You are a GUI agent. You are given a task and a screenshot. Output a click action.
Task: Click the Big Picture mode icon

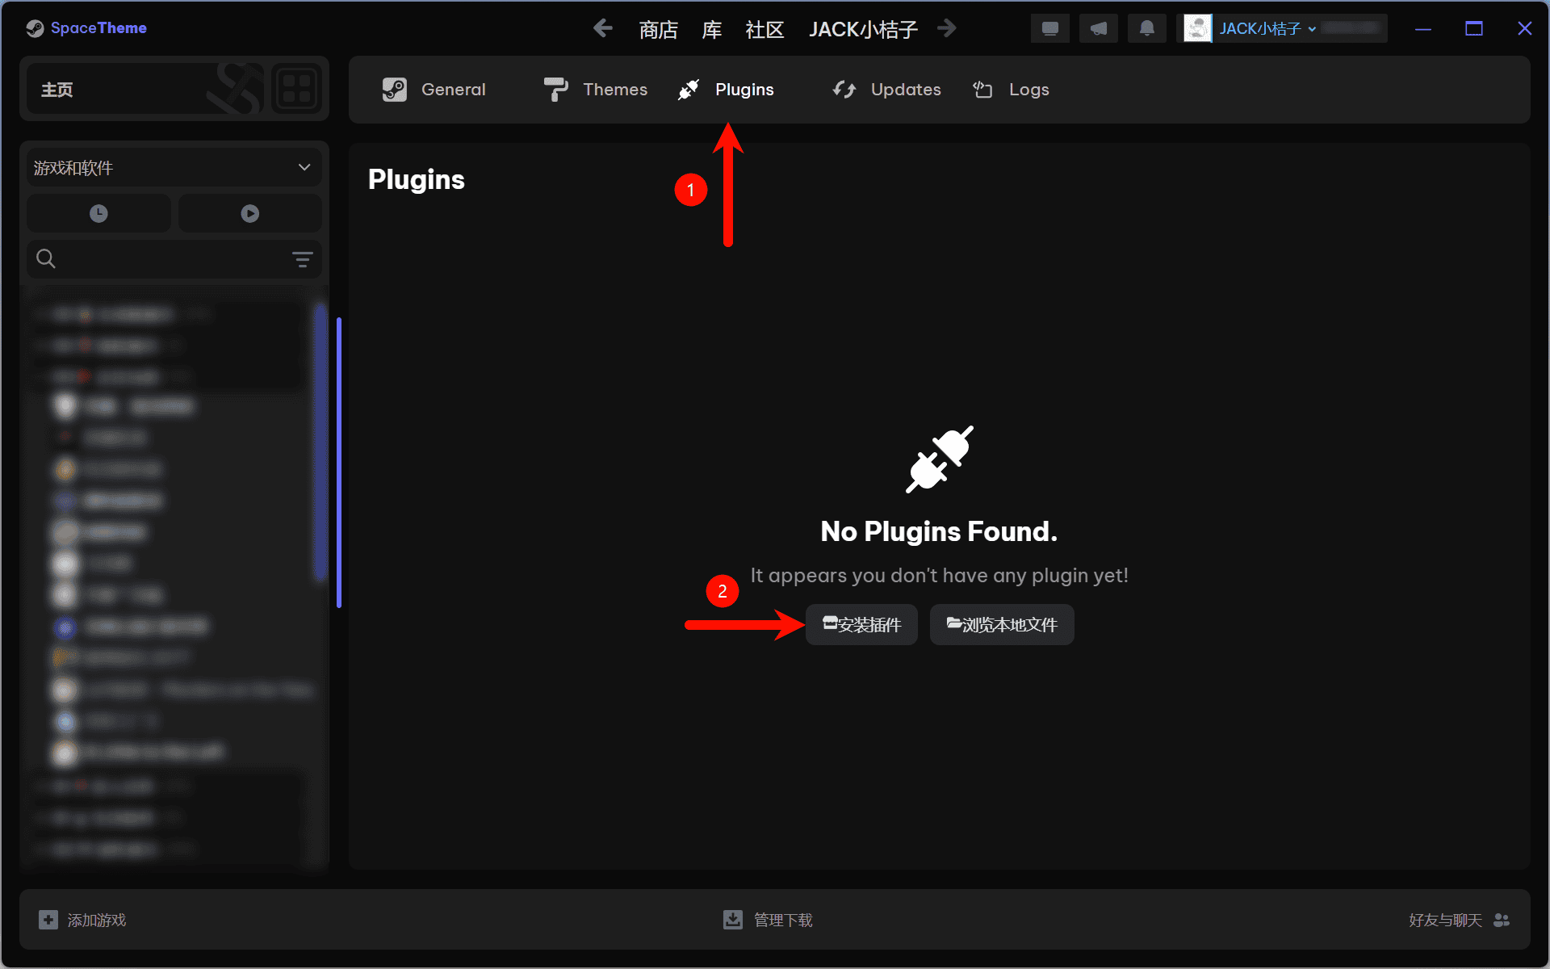tap(1049, 29)
